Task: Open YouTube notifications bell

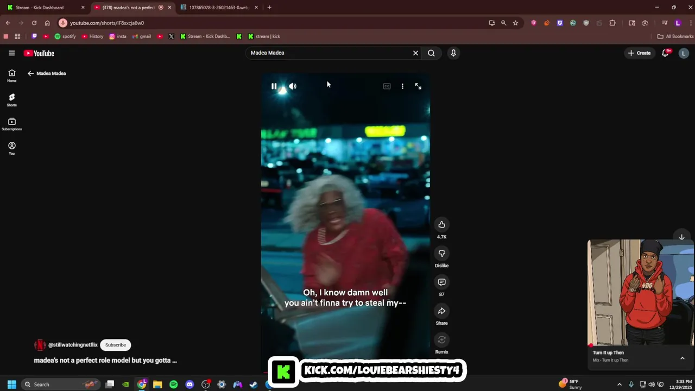Action: point(665,53)
